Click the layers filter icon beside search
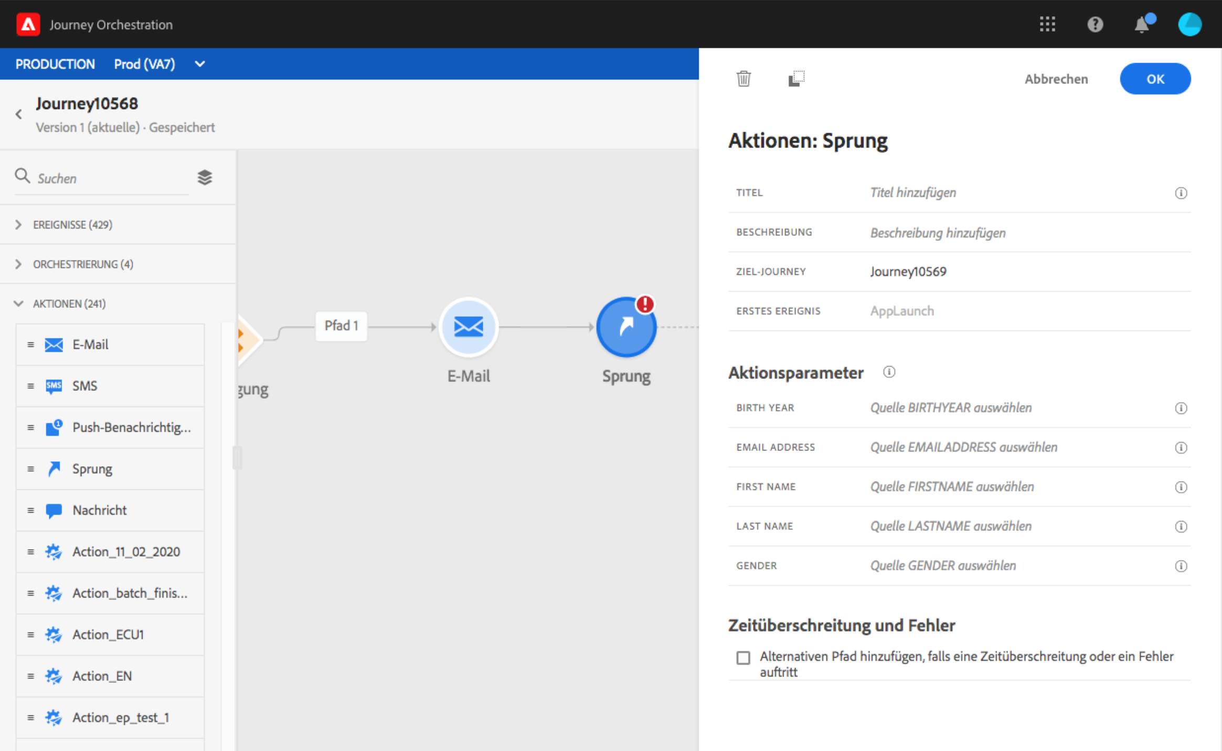Screen dimensions: 1222x751 point(205,178)
